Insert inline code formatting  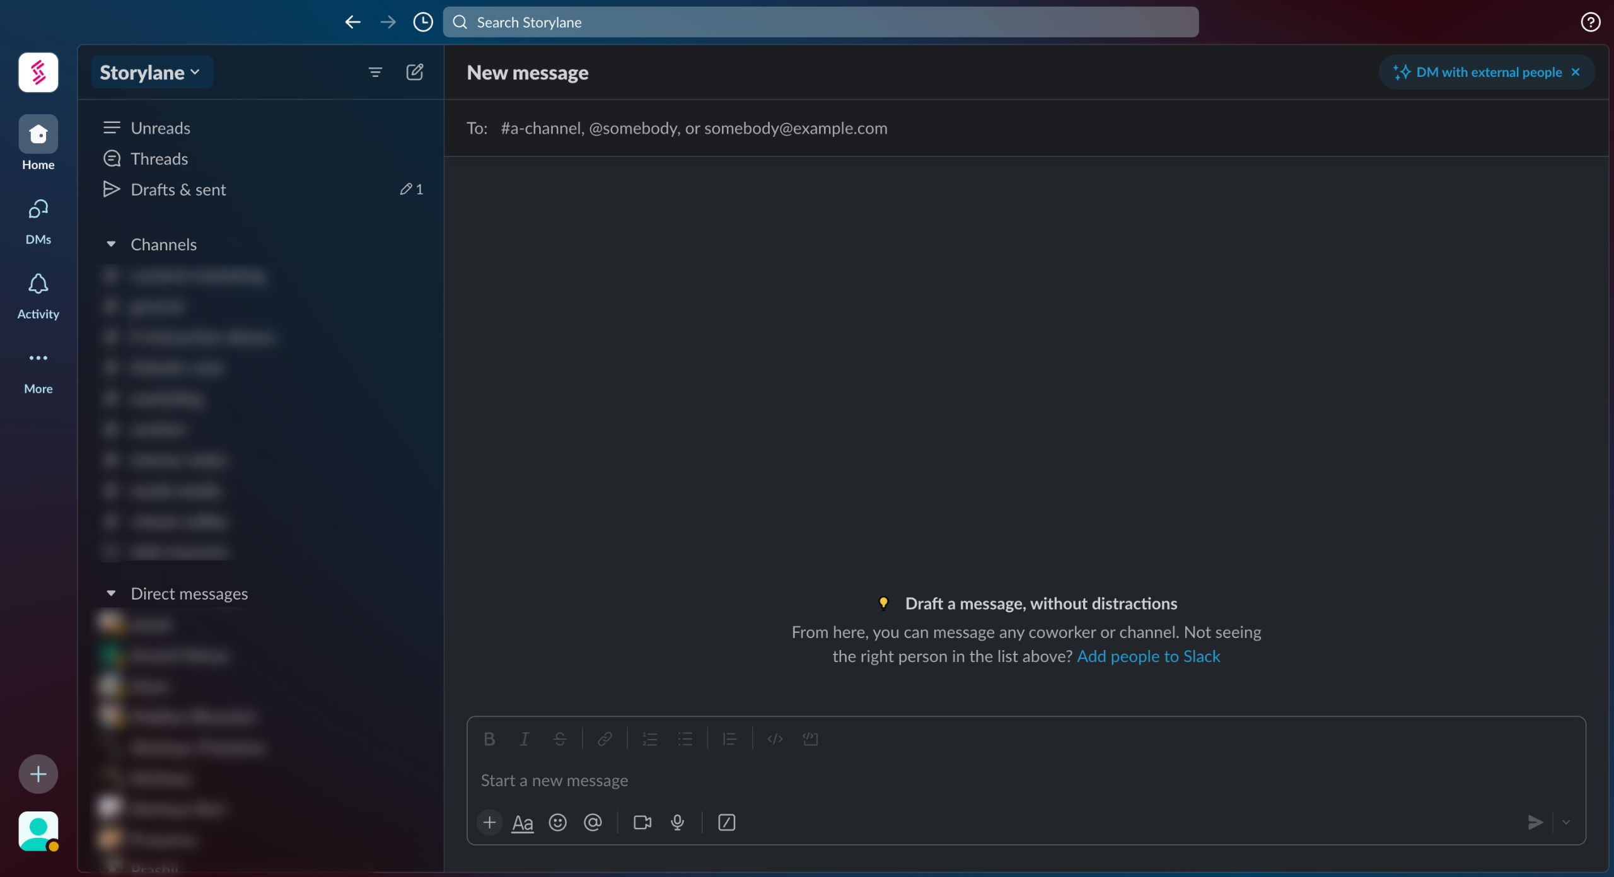tap(775, 739)
